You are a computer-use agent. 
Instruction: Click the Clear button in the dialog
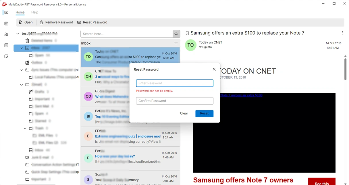point(184,114)
